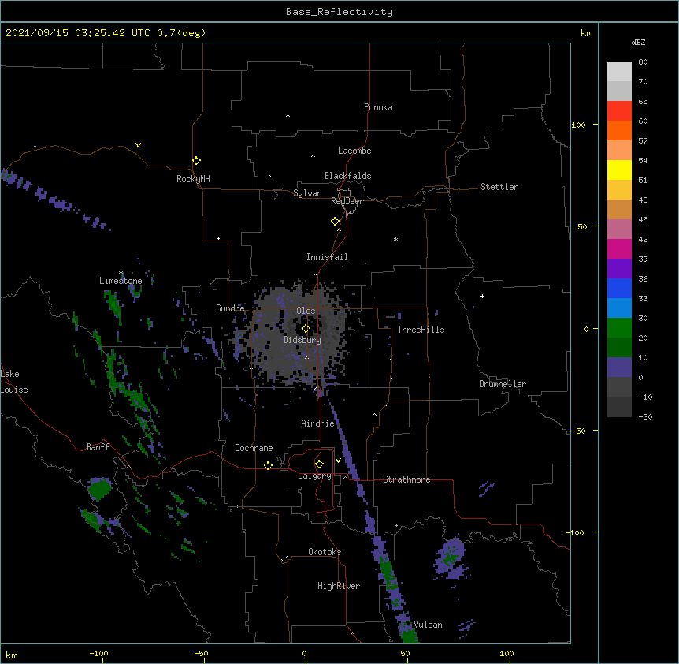679x664 pixels.
Task: Click the white plus marker west of Drumheller
Action: click(x=482, y=296)
